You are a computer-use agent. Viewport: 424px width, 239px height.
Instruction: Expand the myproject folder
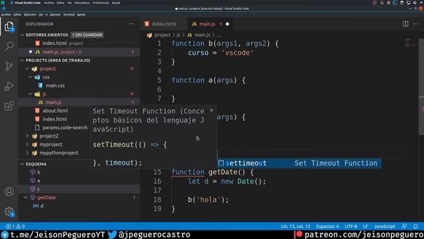(x=27, y=144)
